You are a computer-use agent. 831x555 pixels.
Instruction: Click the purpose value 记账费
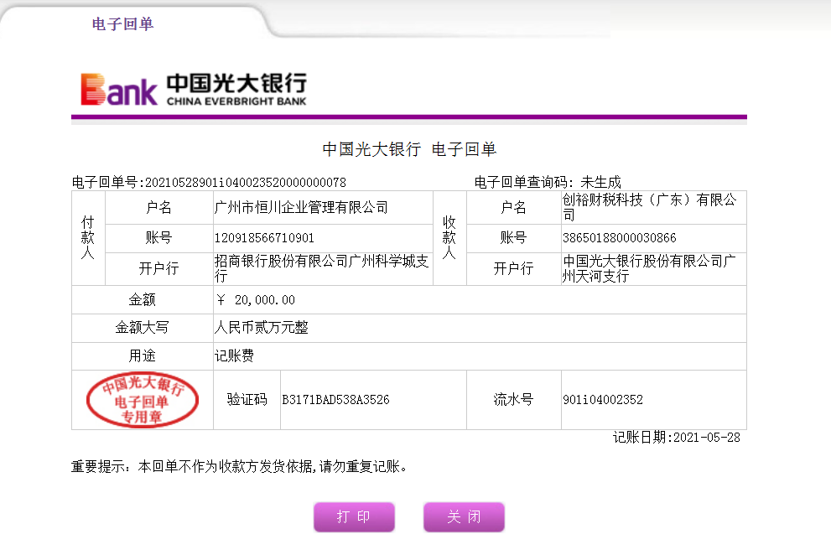234,355
